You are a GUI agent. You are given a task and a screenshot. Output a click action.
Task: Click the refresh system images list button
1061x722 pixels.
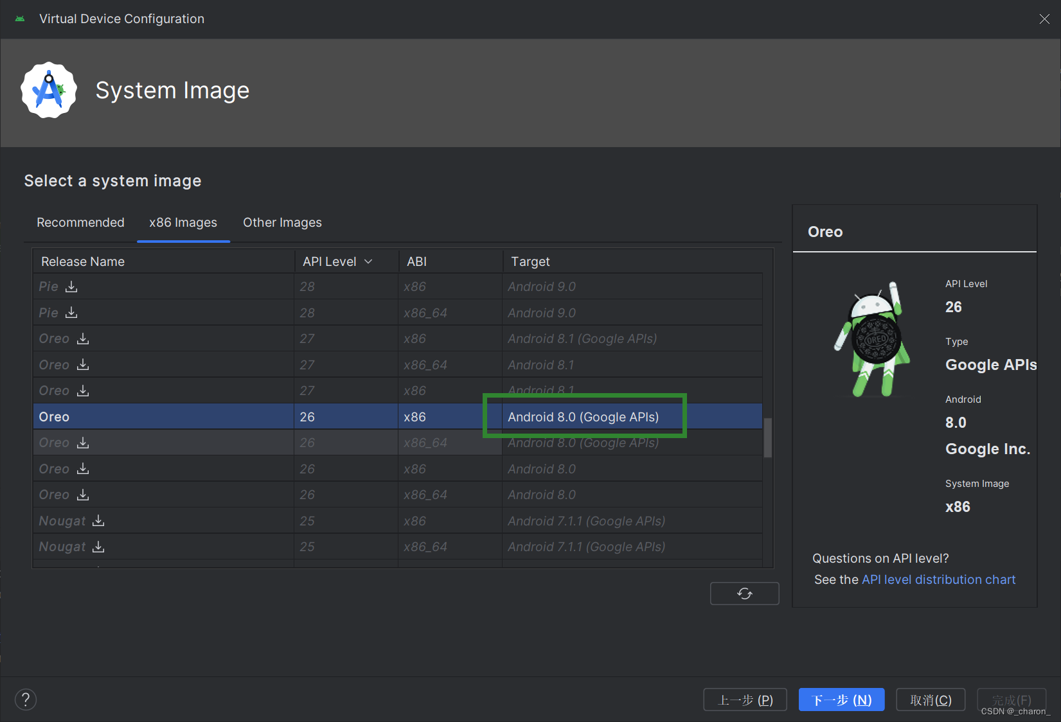click(744, 594)
